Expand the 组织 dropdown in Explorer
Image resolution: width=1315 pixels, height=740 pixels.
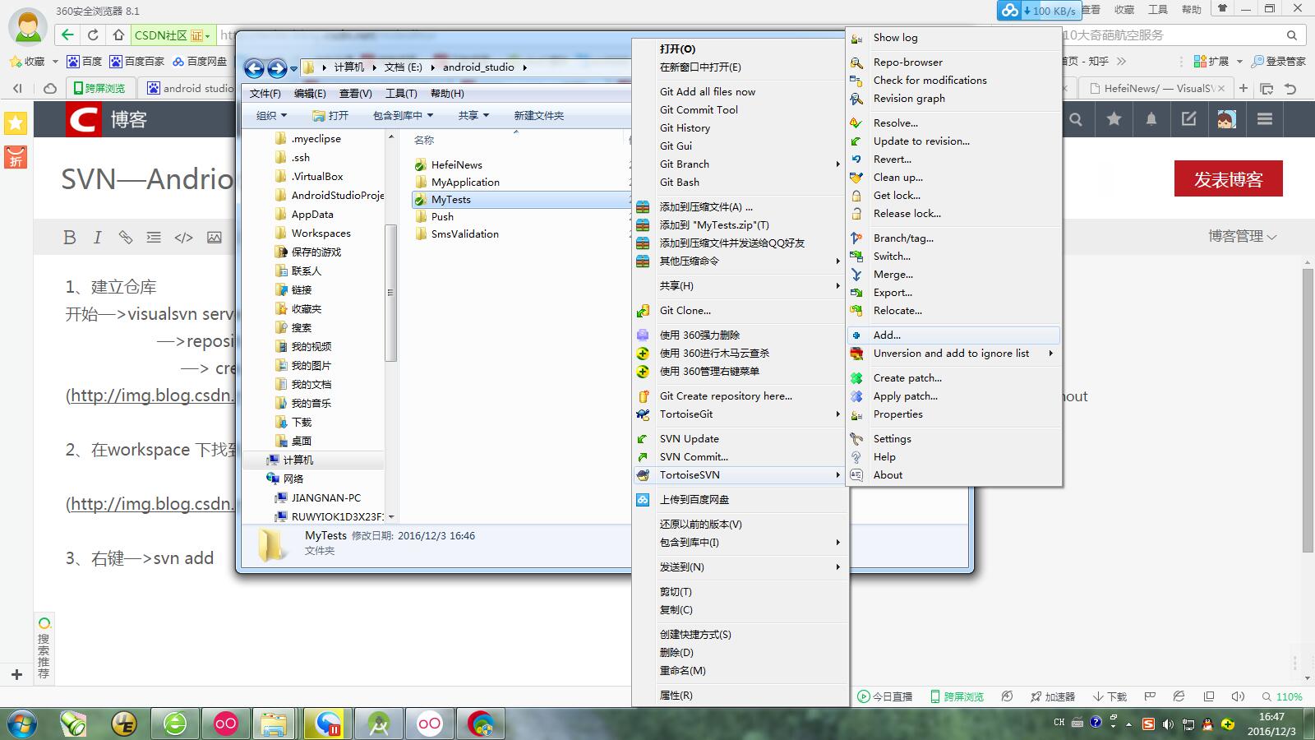[271, 116]
